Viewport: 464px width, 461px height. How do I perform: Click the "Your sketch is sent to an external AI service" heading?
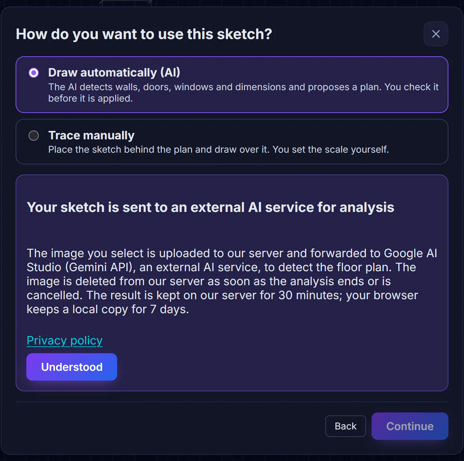pyautogui.click(x=210, y=207)
